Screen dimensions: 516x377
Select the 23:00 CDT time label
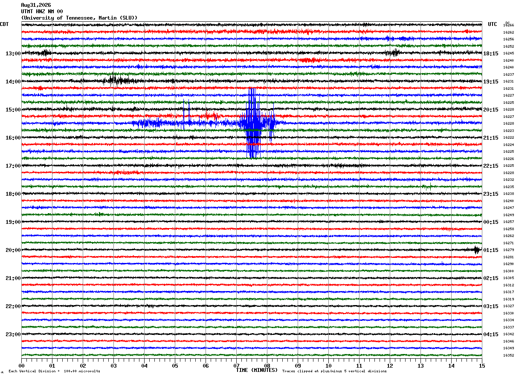click(x=13, y=334)
